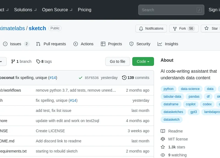
Task: Click the Projects table icon
Action: [x=103, y=44]
